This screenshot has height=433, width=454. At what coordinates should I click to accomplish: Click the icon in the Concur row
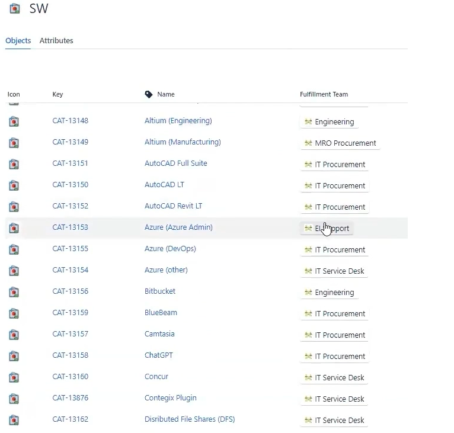[14, 377]
